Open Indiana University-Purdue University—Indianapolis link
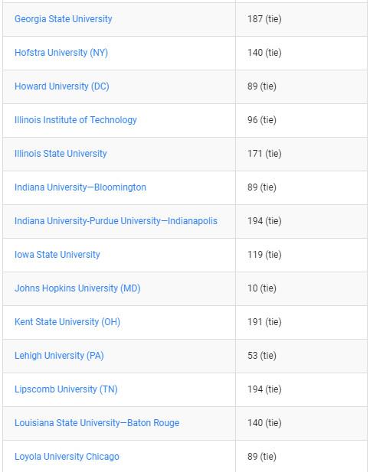Image resolution: width=370 pixels, height=472 pixels. click(116, 221)
